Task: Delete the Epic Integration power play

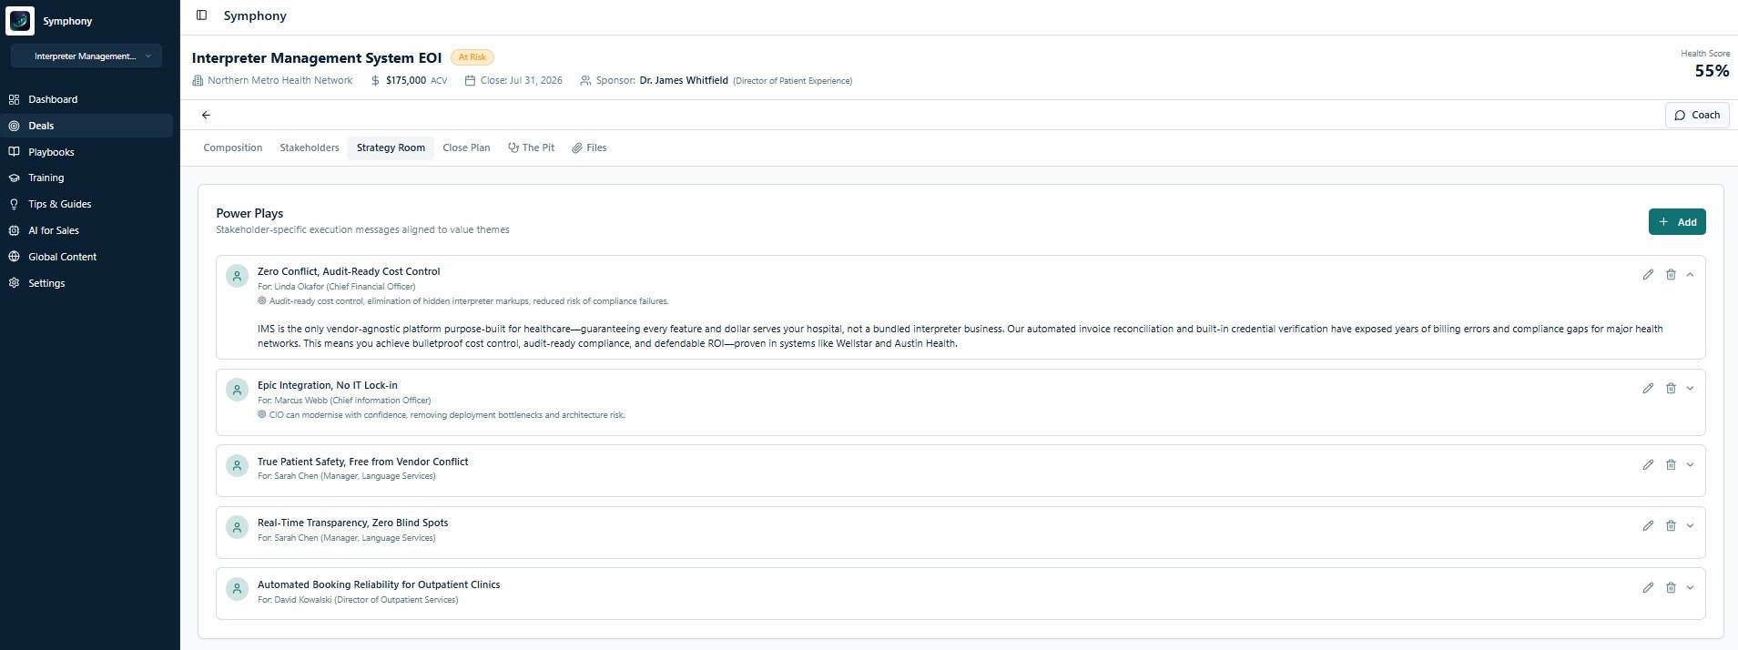Action: 1670,389
